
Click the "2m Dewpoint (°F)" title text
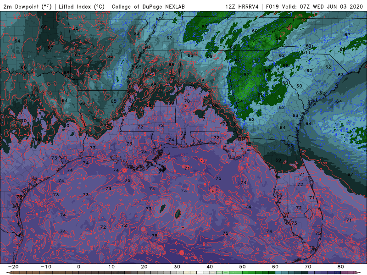click(28, 6)
